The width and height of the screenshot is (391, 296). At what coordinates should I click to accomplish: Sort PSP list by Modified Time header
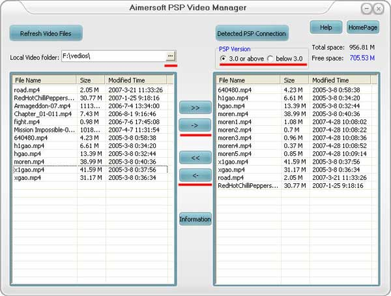[x=340, y=80]
